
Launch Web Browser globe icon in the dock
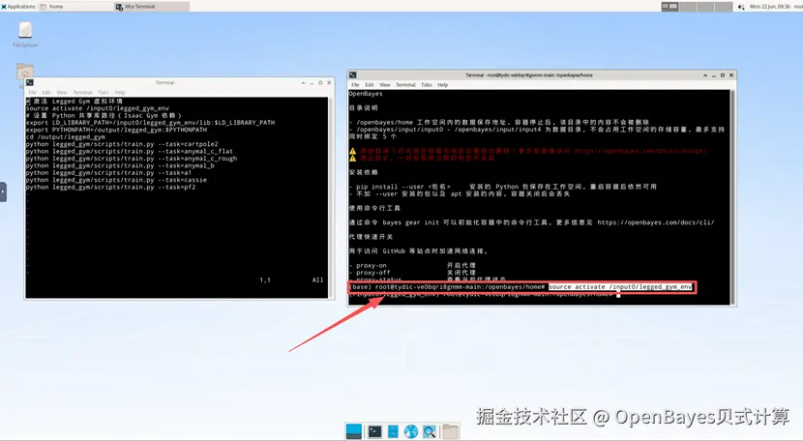(411, 431)
